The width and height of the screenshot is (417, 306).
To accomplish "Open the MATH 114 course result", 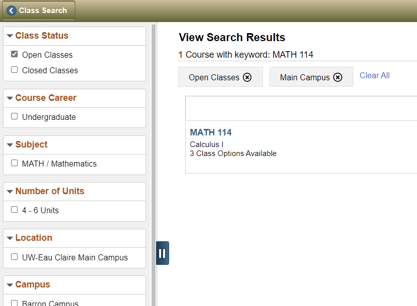I will pos(211,132).
